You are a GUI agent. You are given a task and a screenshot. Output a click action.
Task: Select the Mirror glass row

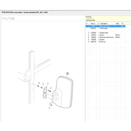pyautogui.click(x=105, y=28)
